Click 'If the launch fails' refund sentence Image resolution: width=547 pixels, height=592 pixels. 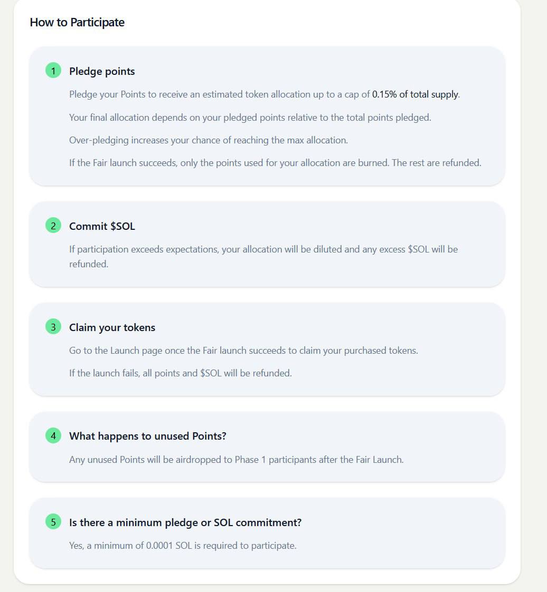pos(181,373)
